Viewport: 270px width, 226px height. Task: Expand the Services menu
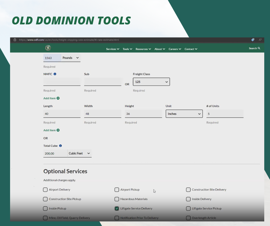pyautogui.click(x=113, y=49)
